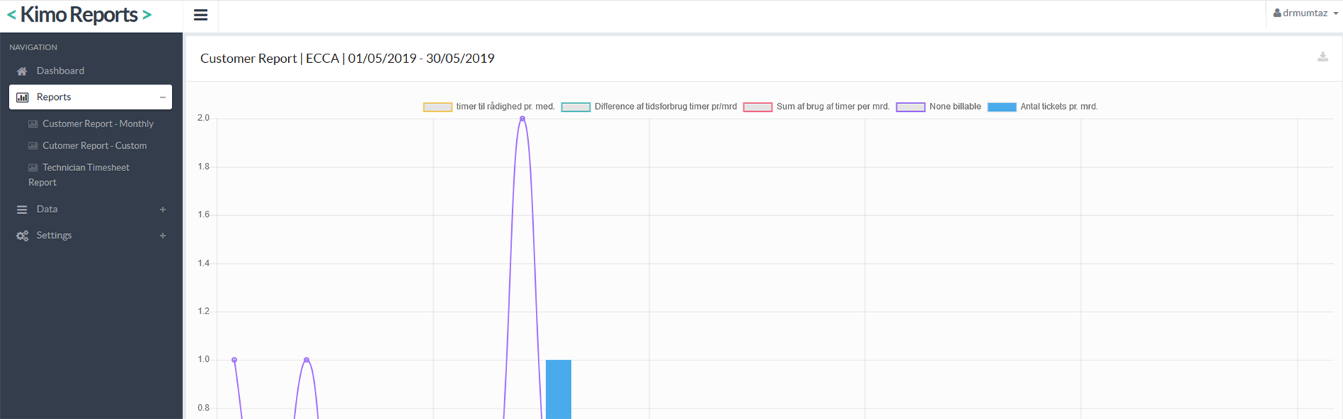This screenshot has height=419, width=1343.
Task: Click the Antal tickets pr. mrd. legend label
Action: 1059,107
